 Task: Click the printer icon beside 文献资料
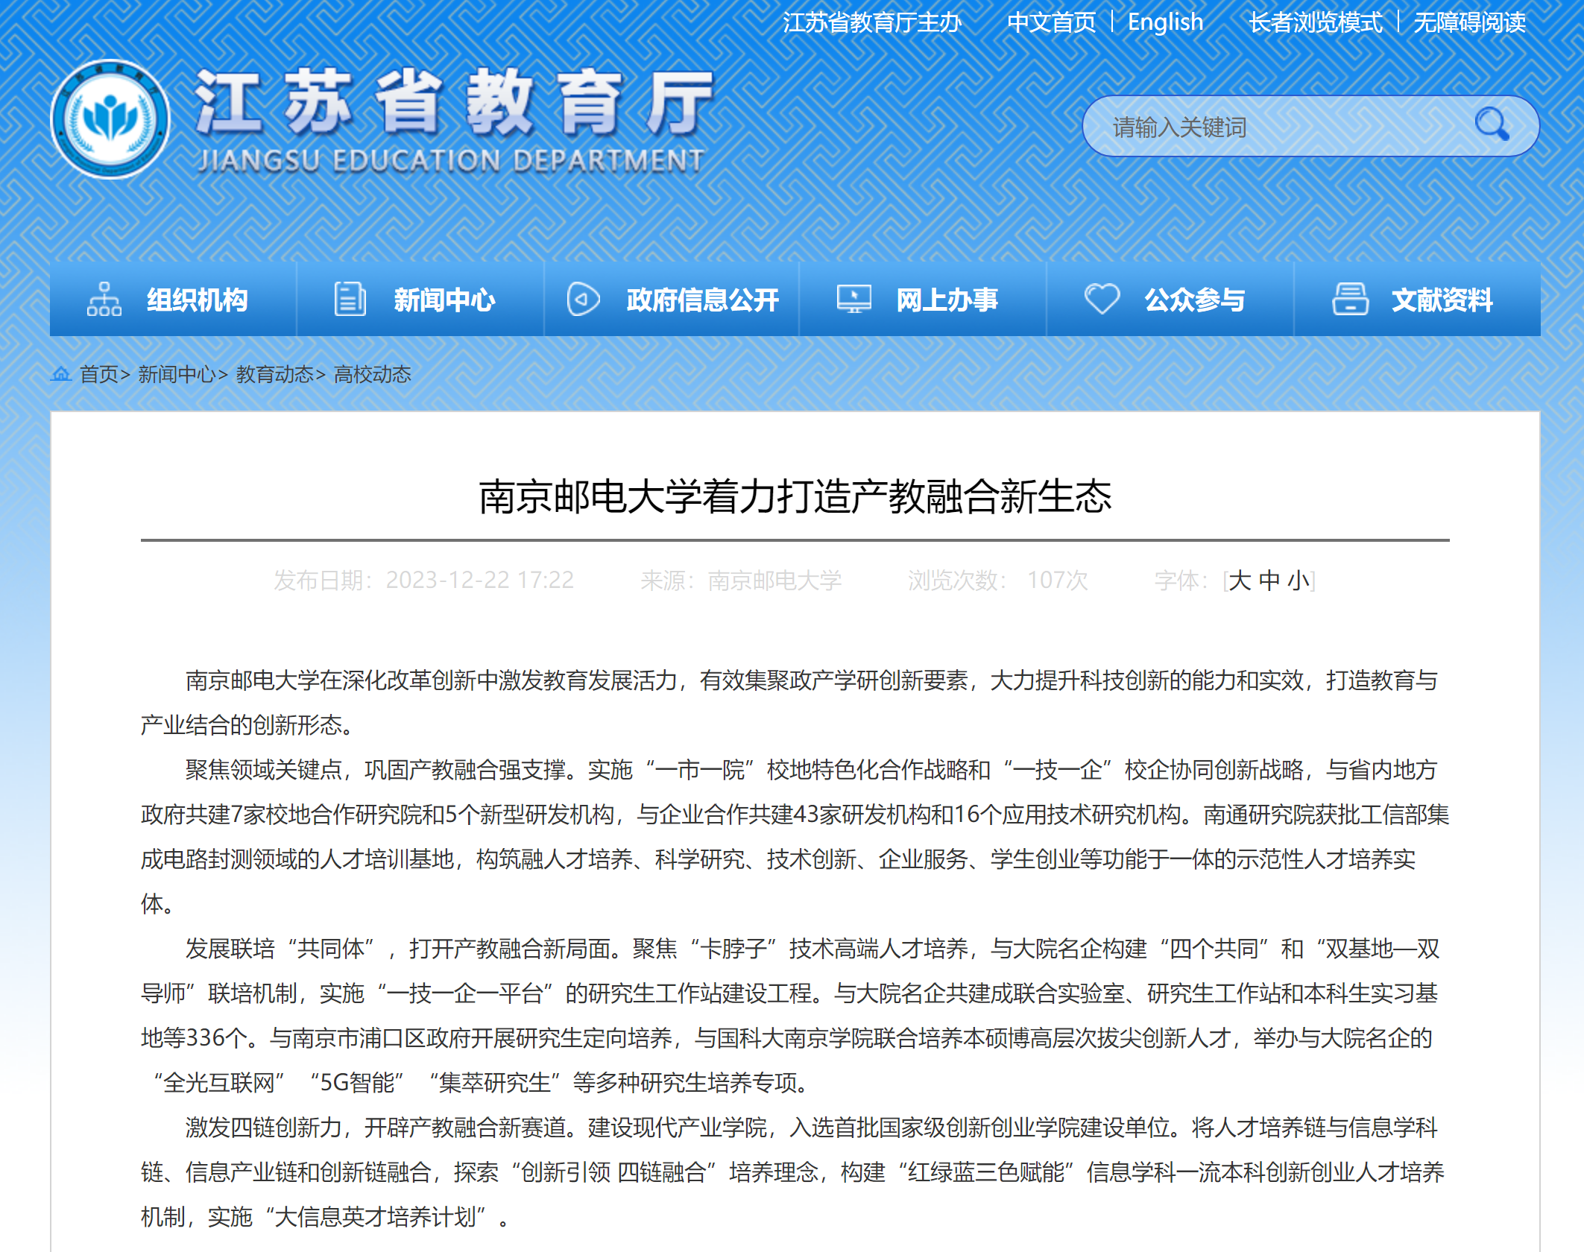(x=1350, y=299)
